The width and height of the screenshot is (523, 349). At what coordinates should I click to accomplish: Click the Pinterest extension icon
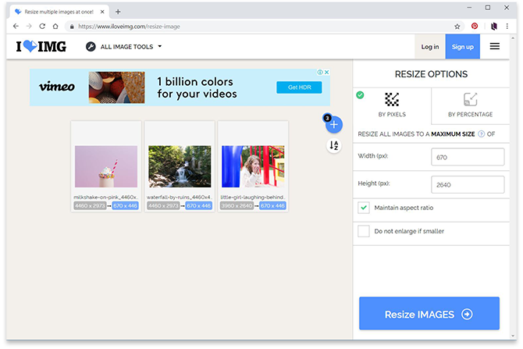click(475, 26)
